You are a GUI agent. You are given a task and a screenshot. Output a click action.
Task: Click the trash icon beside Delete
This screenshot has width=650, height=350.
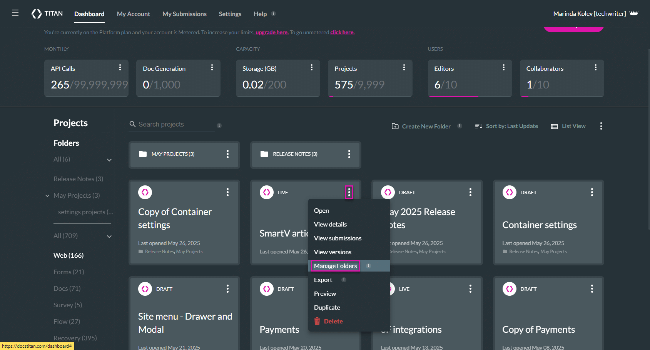point(317,321)
